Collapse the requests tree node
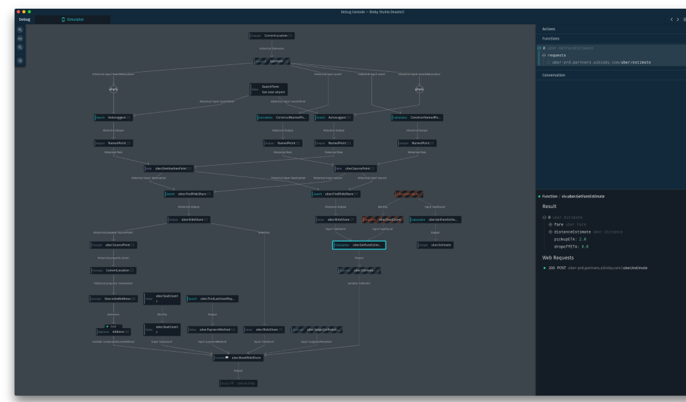Screen dimensions: 686x402 pyautogui.click(x=544, y=56)
